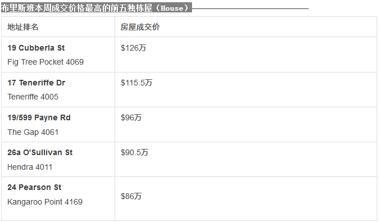Click the $90.5万 sale price
The image size is (379, 222).
coord(134,153)
